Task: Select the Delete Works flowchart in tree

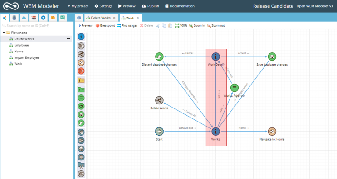Action: [24, 39]
